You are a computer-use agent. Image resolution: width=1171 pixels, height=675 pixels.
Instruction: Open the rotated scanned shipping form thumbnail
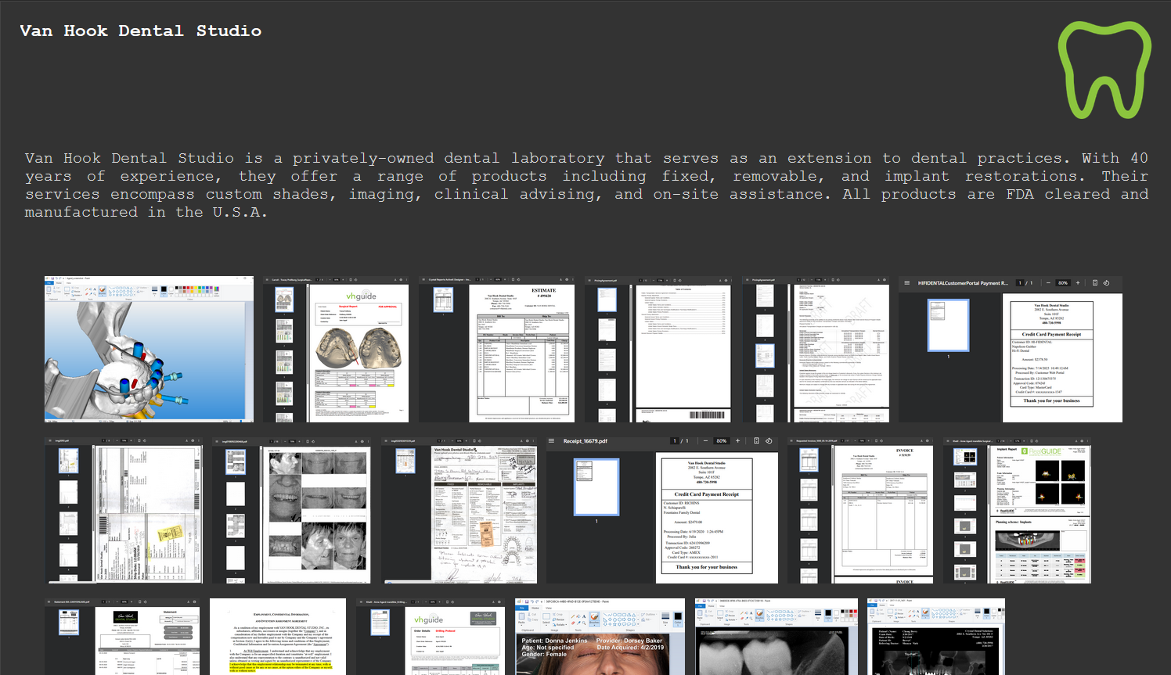pos(124,510)
